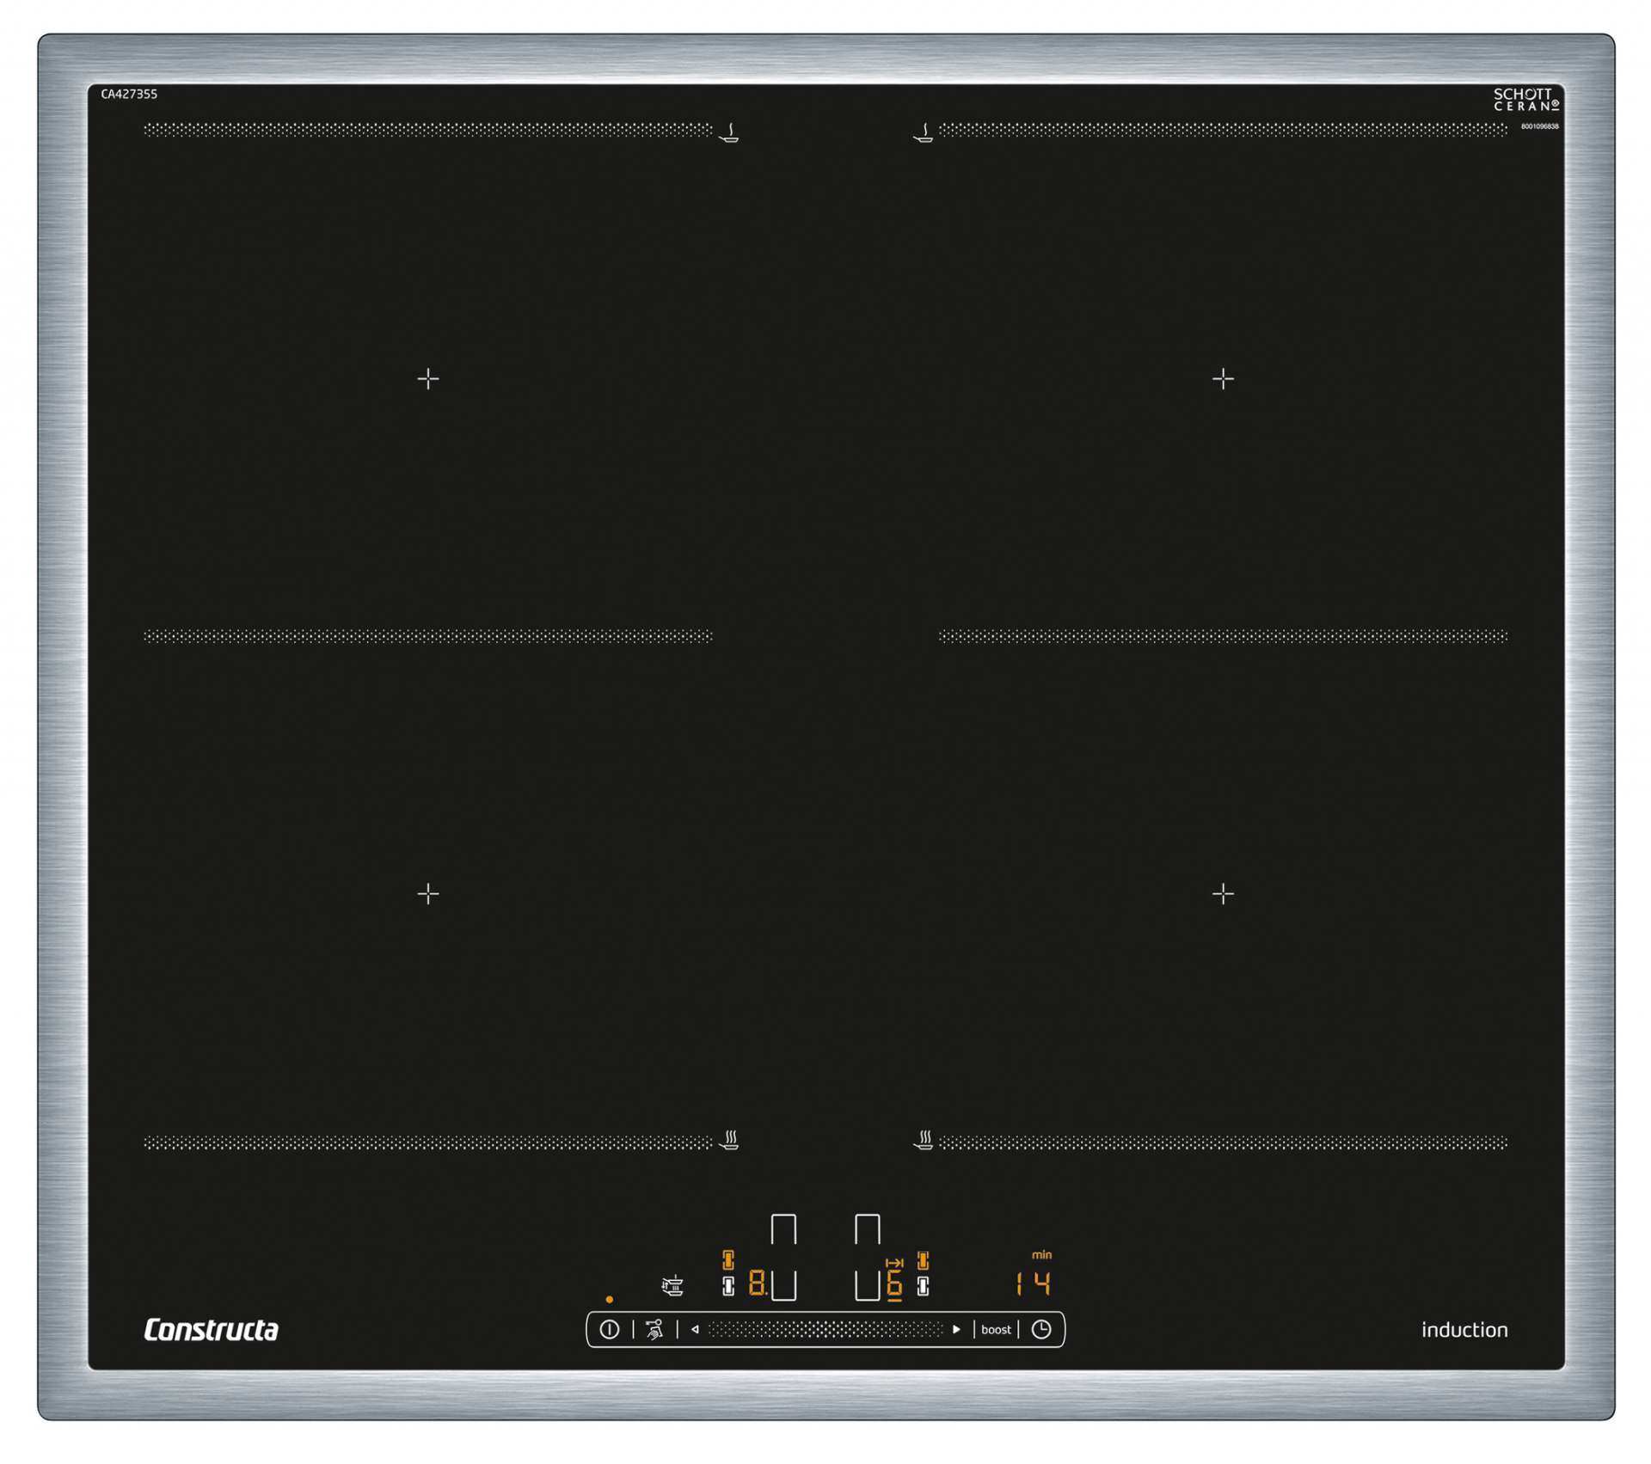Decrease power with the left slider arrow
1651x1464 pixels.
tap(695, 1330)
